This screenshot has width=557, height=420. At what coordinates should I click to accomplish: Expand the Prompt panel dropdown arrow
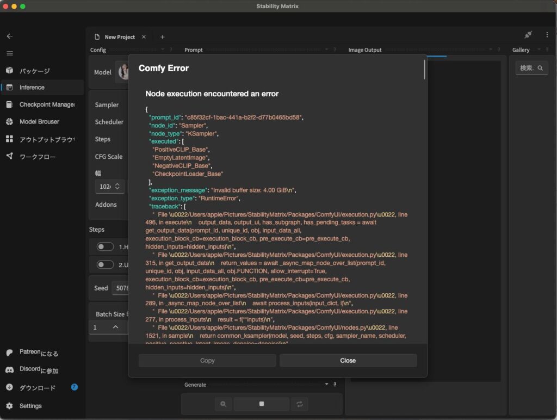tap(327, 50)
